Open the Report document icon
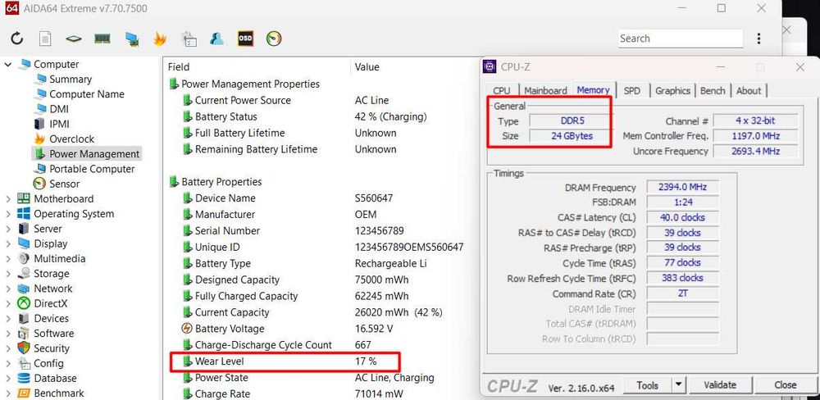This screenshot has width=820, height=400. click(x=45, y=39)
